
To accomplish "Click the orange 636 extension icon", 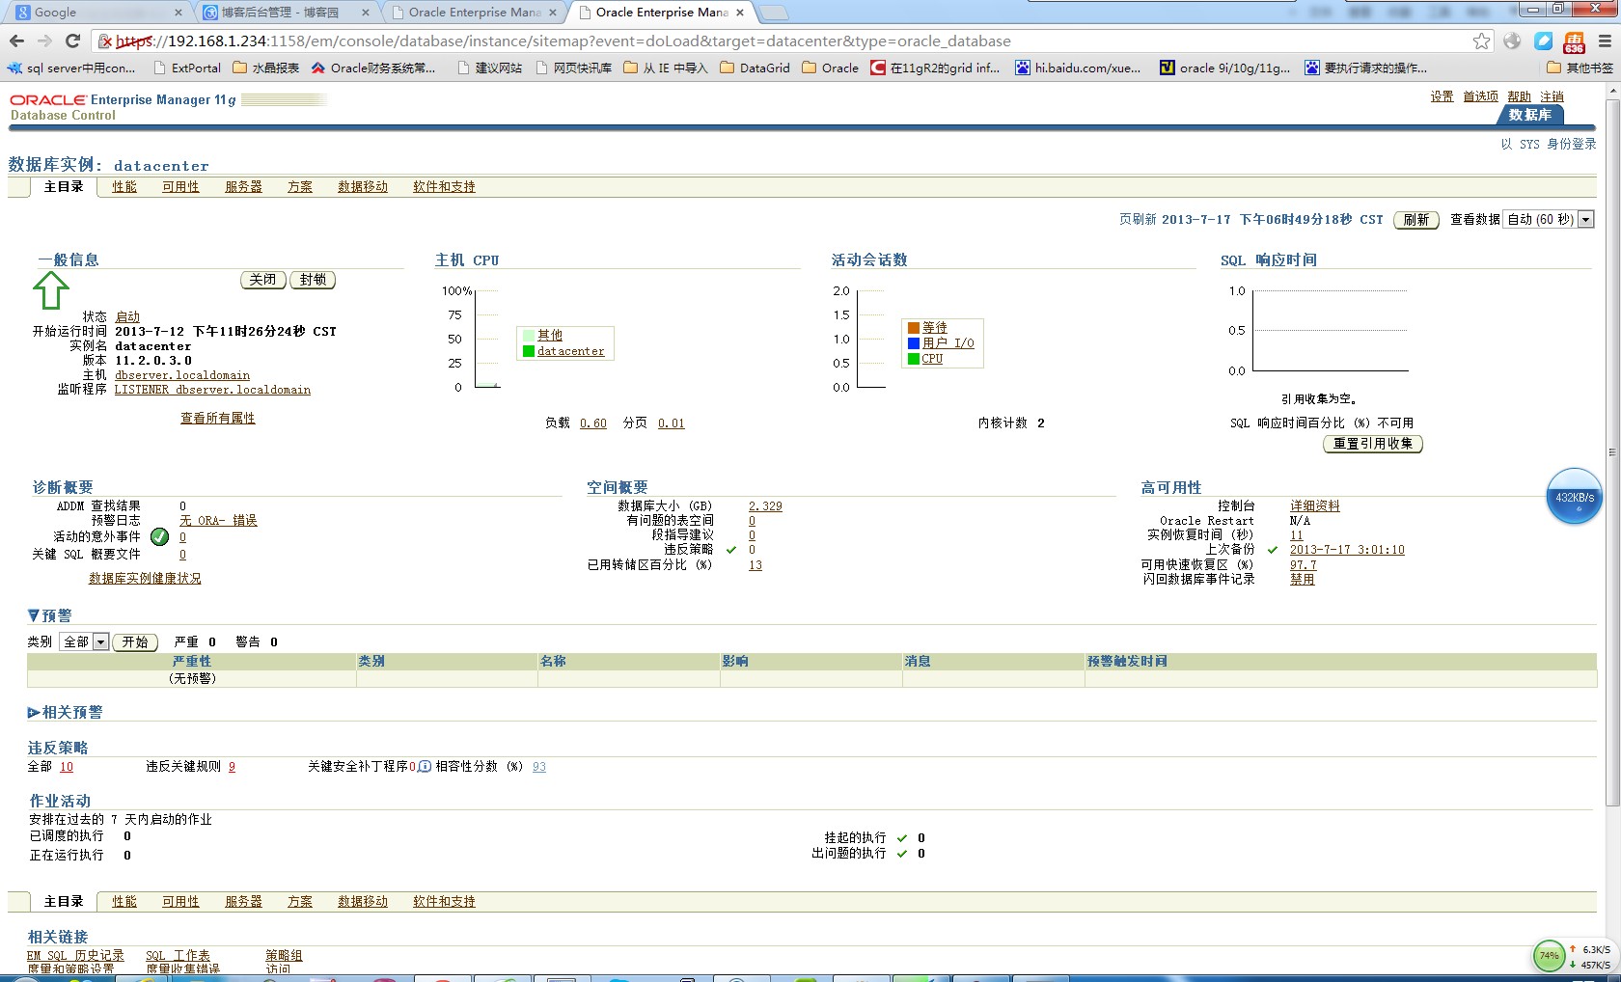I will point(1574,41).
